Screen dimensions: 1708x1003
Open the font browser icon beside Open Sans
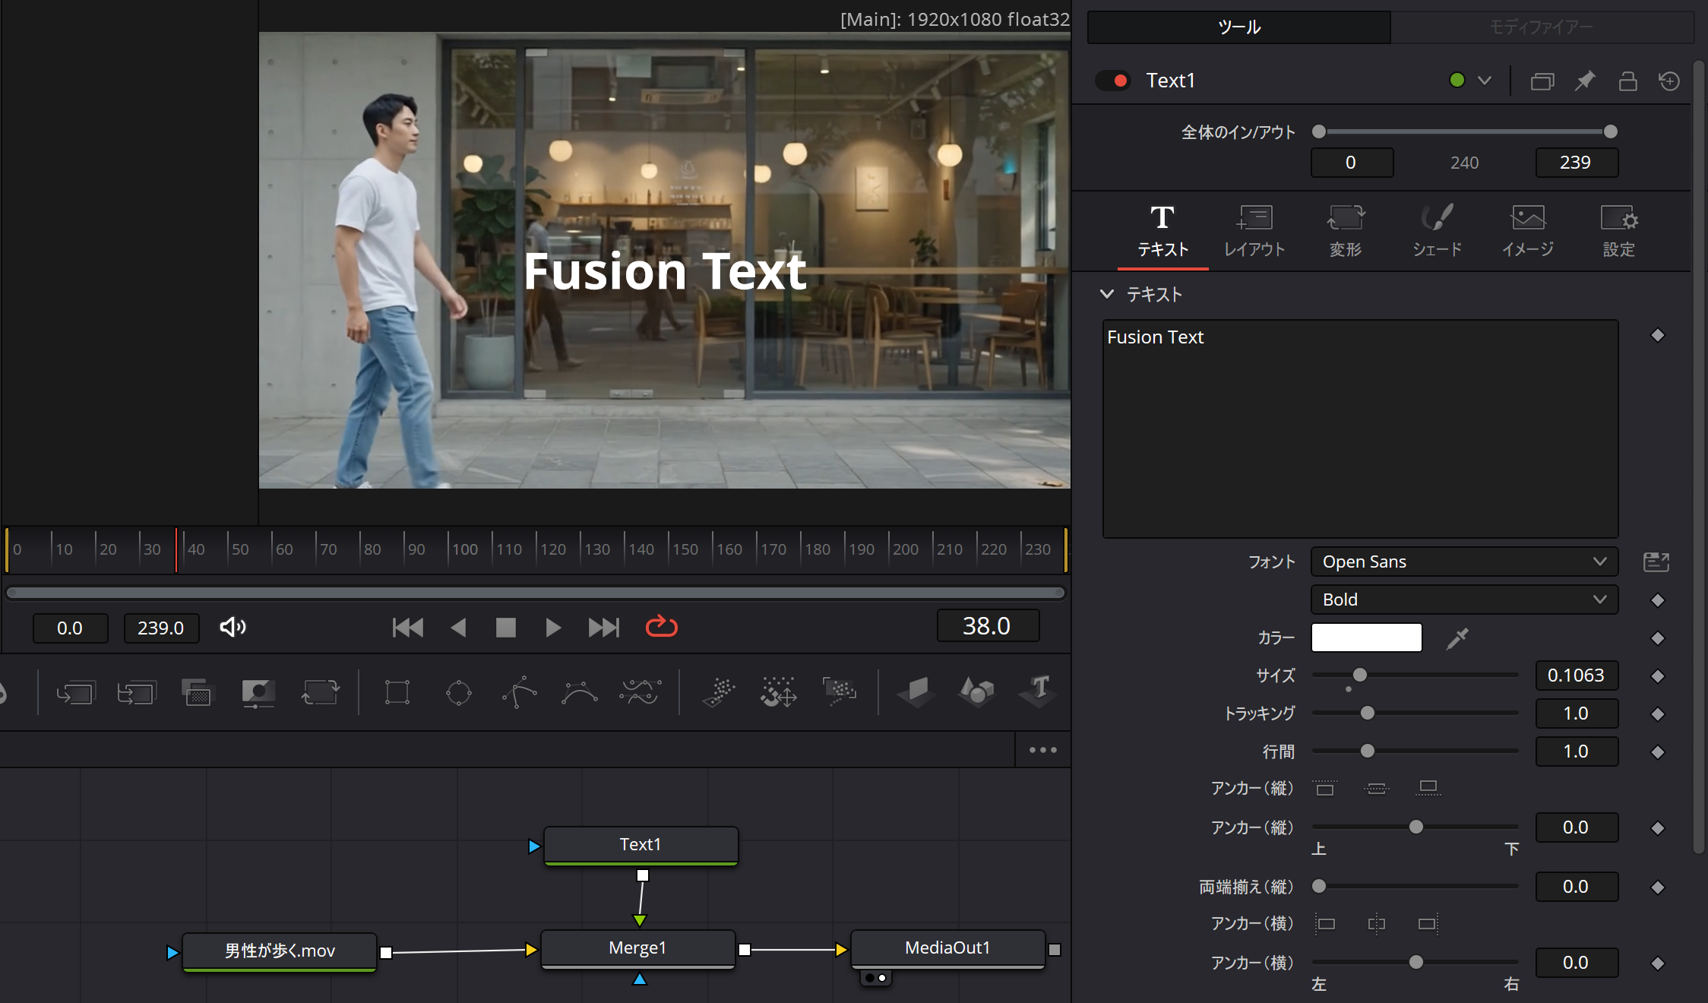pos(1656,562)
